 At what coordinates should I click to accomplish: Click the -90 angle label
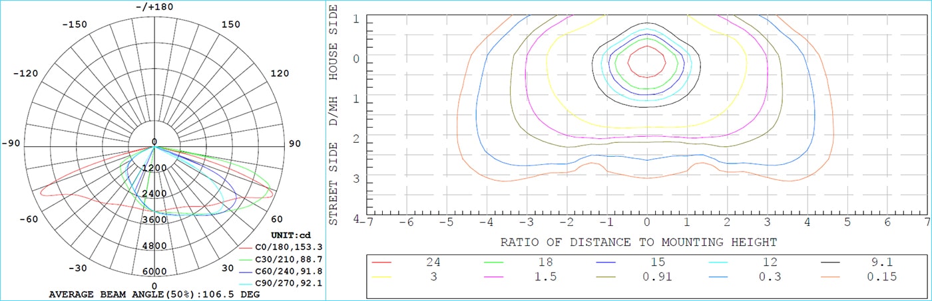pyautogui.click(x=12, y=144)
